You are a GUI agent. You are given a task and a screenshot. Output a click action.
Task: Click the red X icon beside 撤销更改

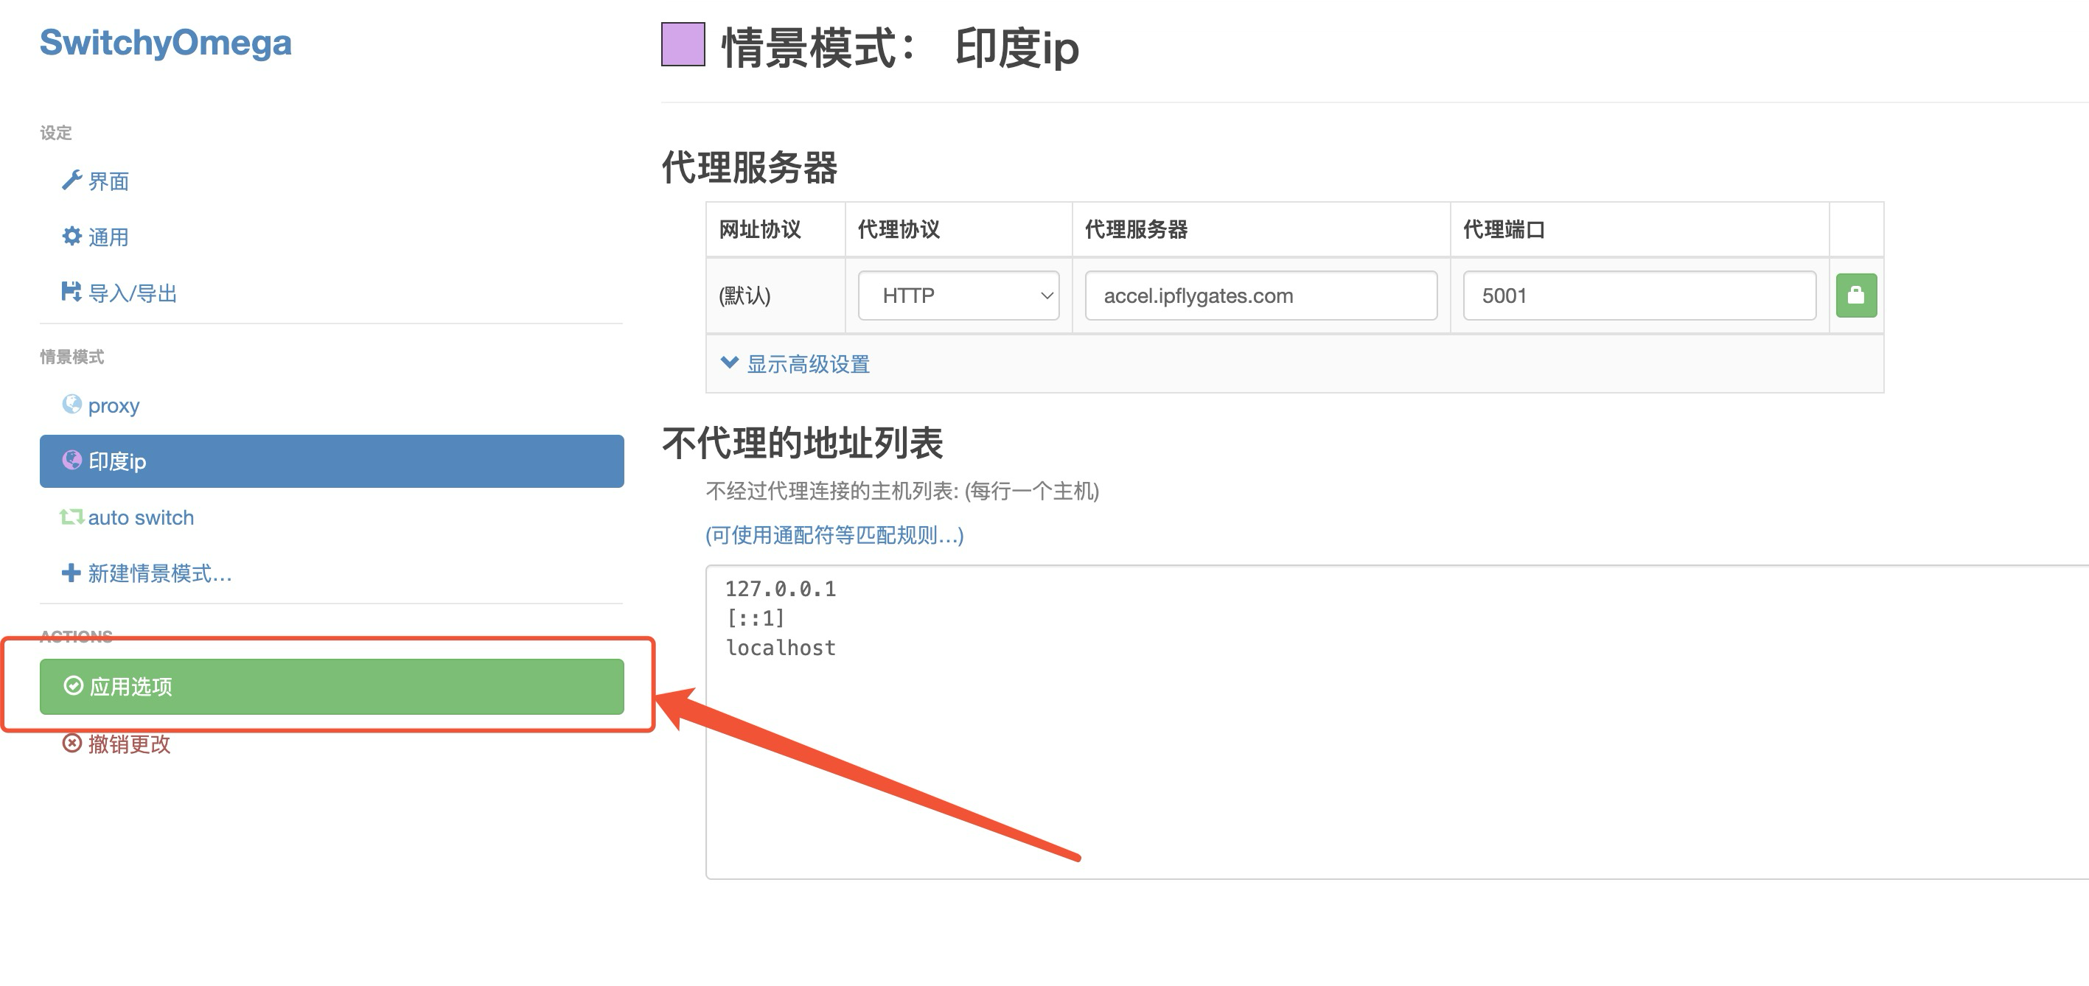coord(72,743)
